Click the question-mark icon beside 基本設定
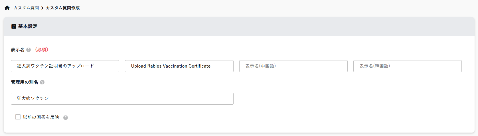 click(x=14, y=27)
